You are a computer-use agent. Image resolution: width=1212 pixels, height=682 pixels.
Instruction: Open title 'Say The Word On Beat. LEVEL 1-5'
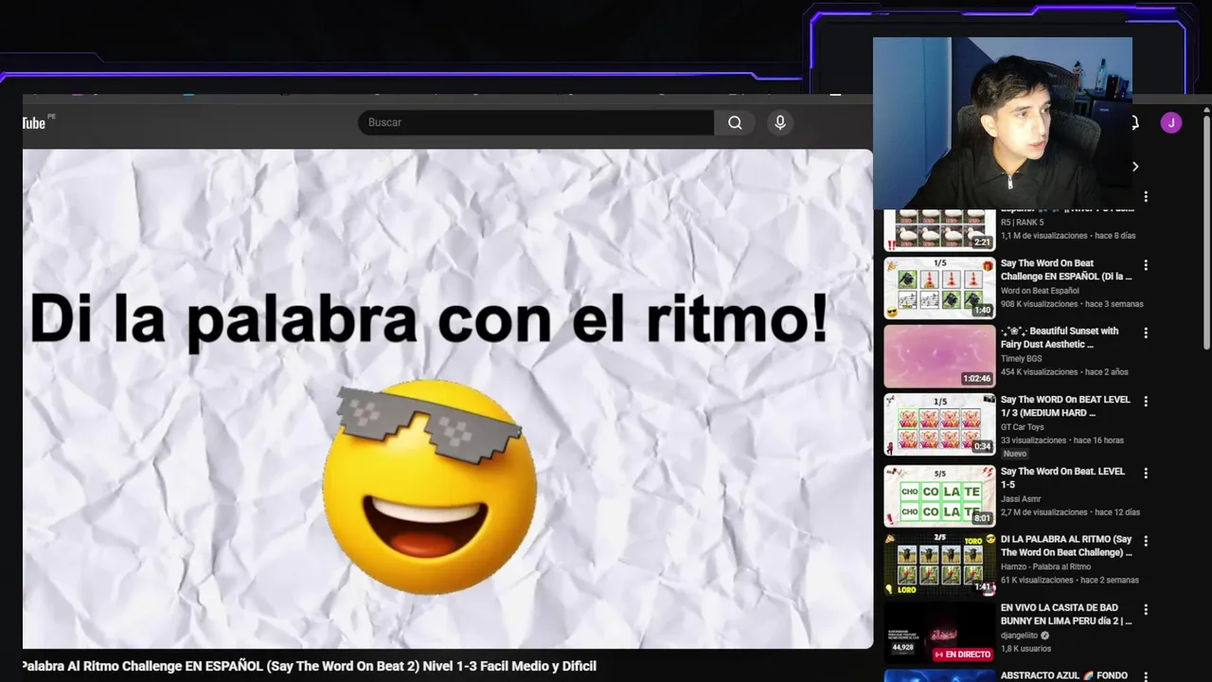[x=1062, y=477]
